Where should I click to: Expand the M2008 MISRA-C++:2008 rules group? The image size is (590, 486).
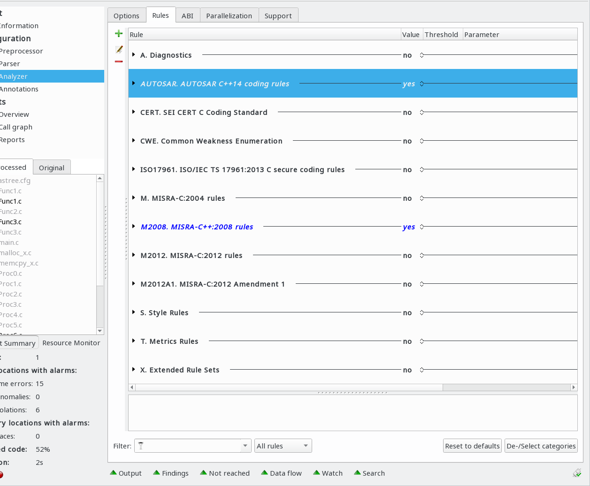134,227
